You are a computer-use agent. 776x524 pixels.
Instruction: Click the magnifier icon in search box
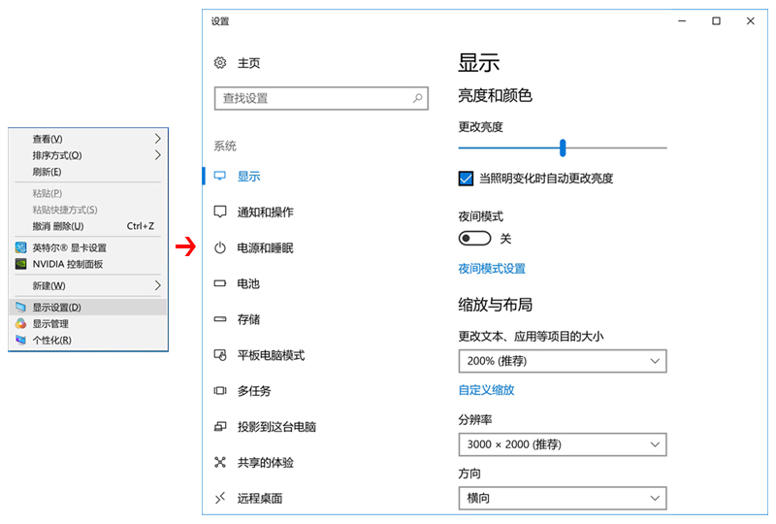click(417, 98)
